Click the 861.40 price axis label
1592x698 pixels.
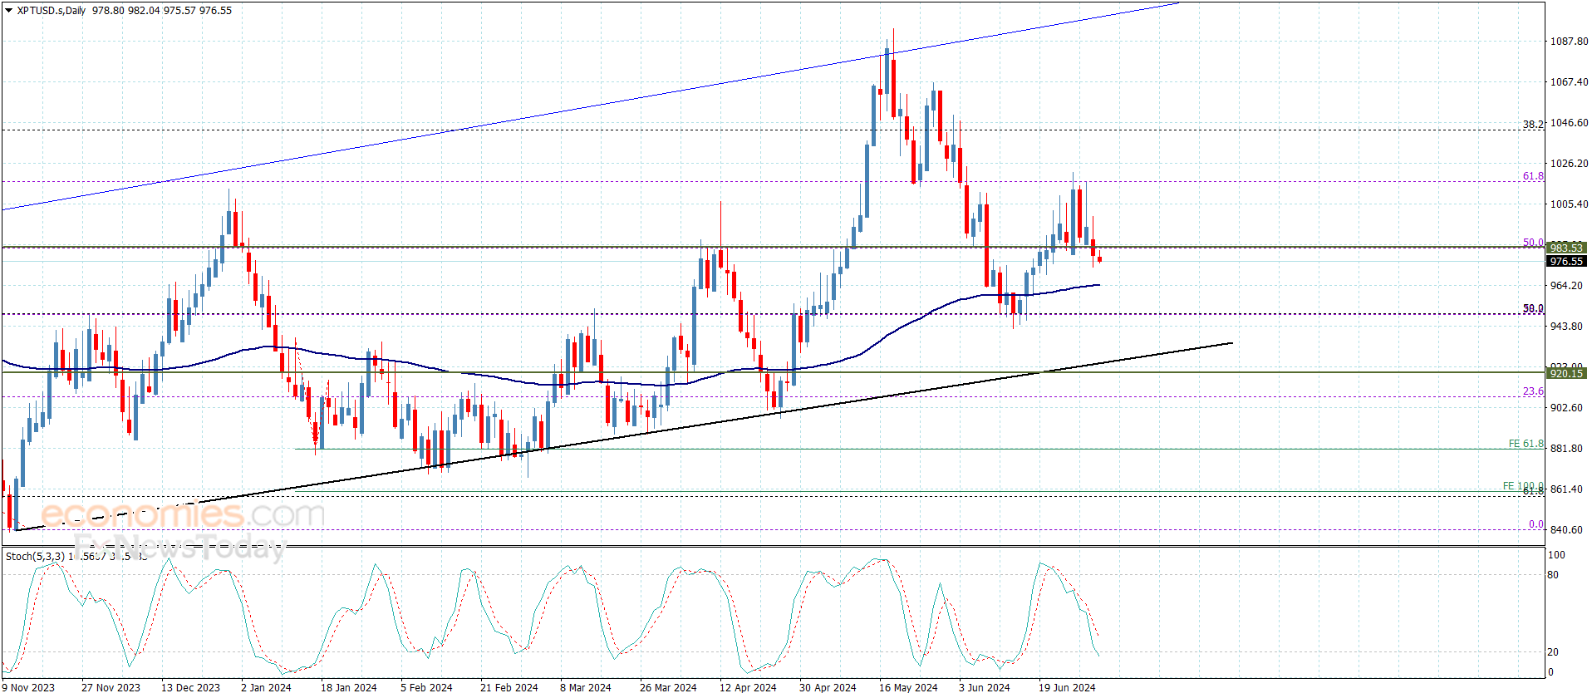pos(1566,489)
